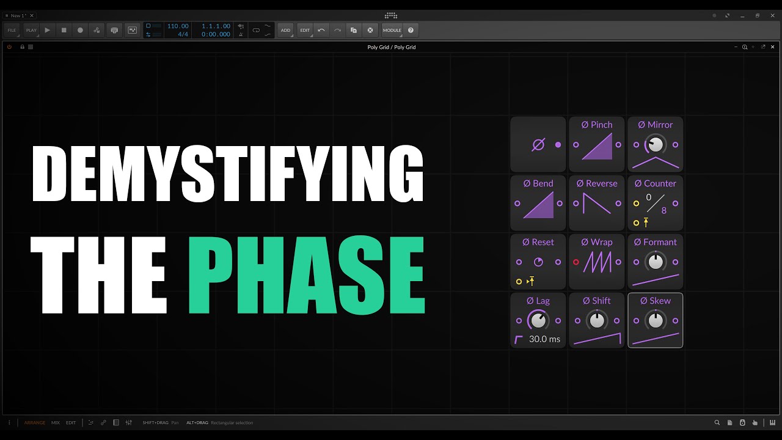Image resolution: width=782 pixels, height=440 pixels.
Task: Open the FILE menu
Action: (x=12, y=30)
